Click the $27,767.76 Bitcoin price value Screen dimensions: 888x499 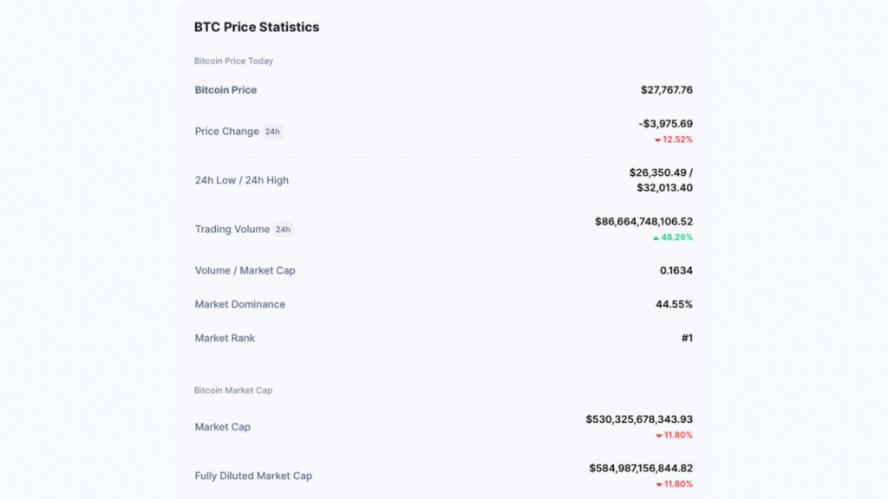click(x=666, y=90)
